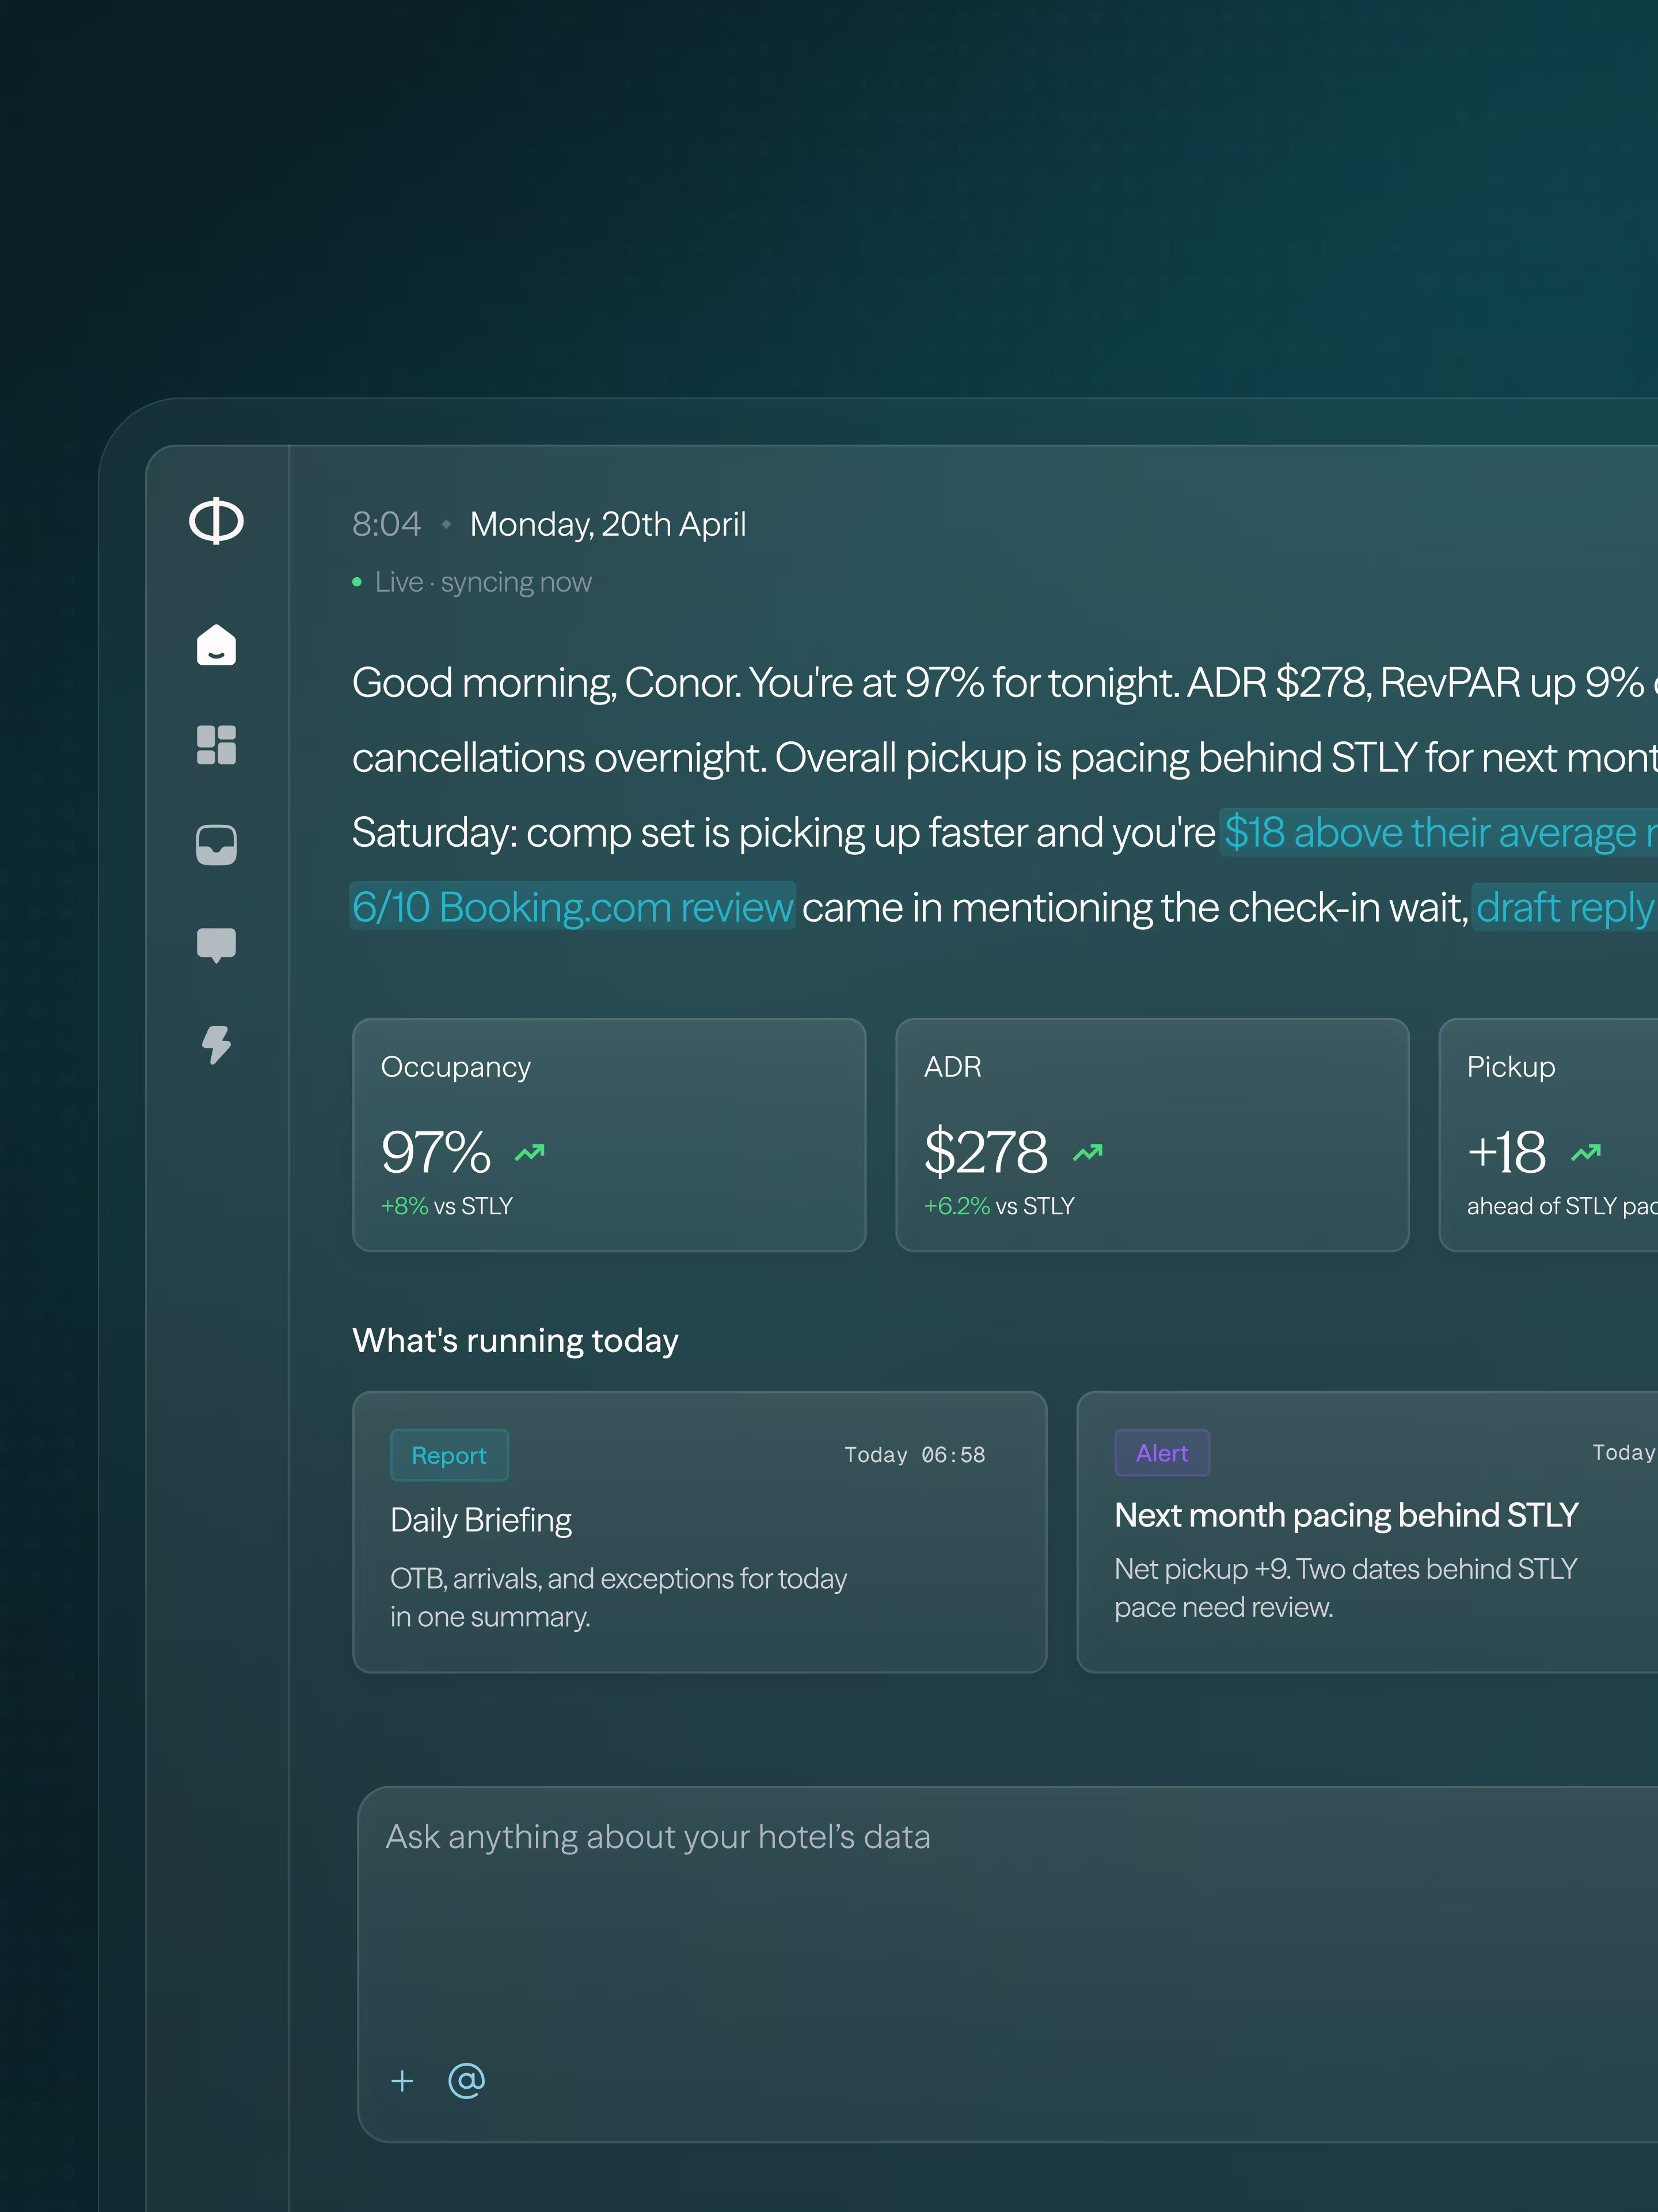
Task: Click the ahead of STLY pace text
Action: point(1562,1206)
